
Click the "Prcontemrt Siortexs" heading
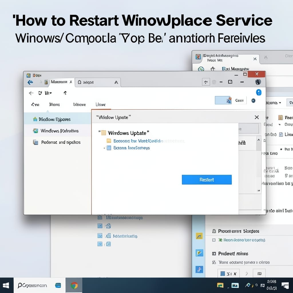(238, 231)
